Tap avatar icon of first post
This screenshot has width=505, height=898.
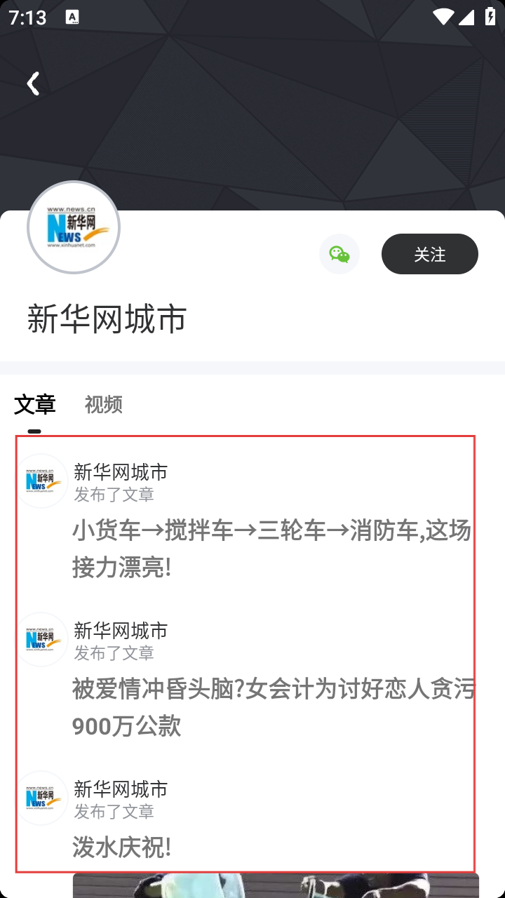42,481
